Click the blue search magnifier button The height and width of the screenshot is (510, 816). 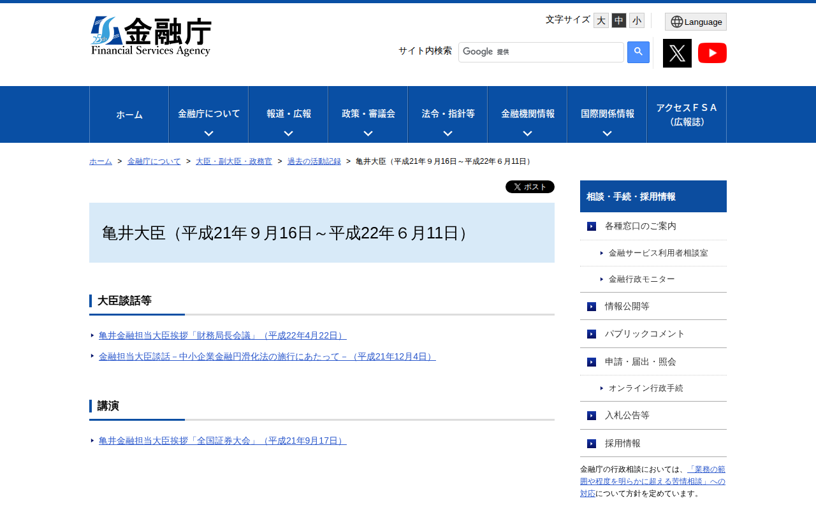[638, 52]
